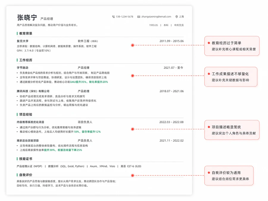Click 腾讯科技（深圳）有限公司
The width and height of the screenshot is (268, 201).
[x=33, y=91]
